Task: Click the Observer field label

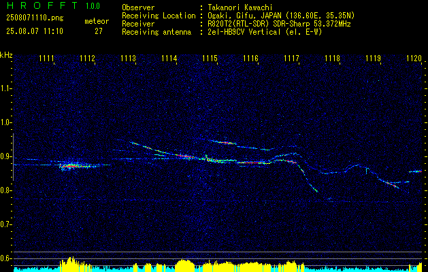Action: (x=138, y=7)
